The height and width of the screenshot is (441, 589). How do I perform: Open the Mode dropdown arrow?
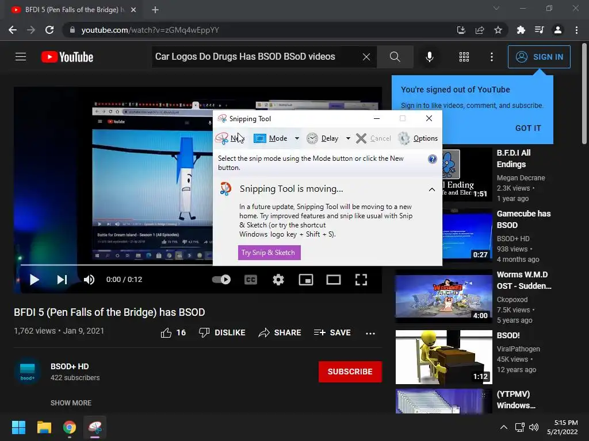(297, 138)
